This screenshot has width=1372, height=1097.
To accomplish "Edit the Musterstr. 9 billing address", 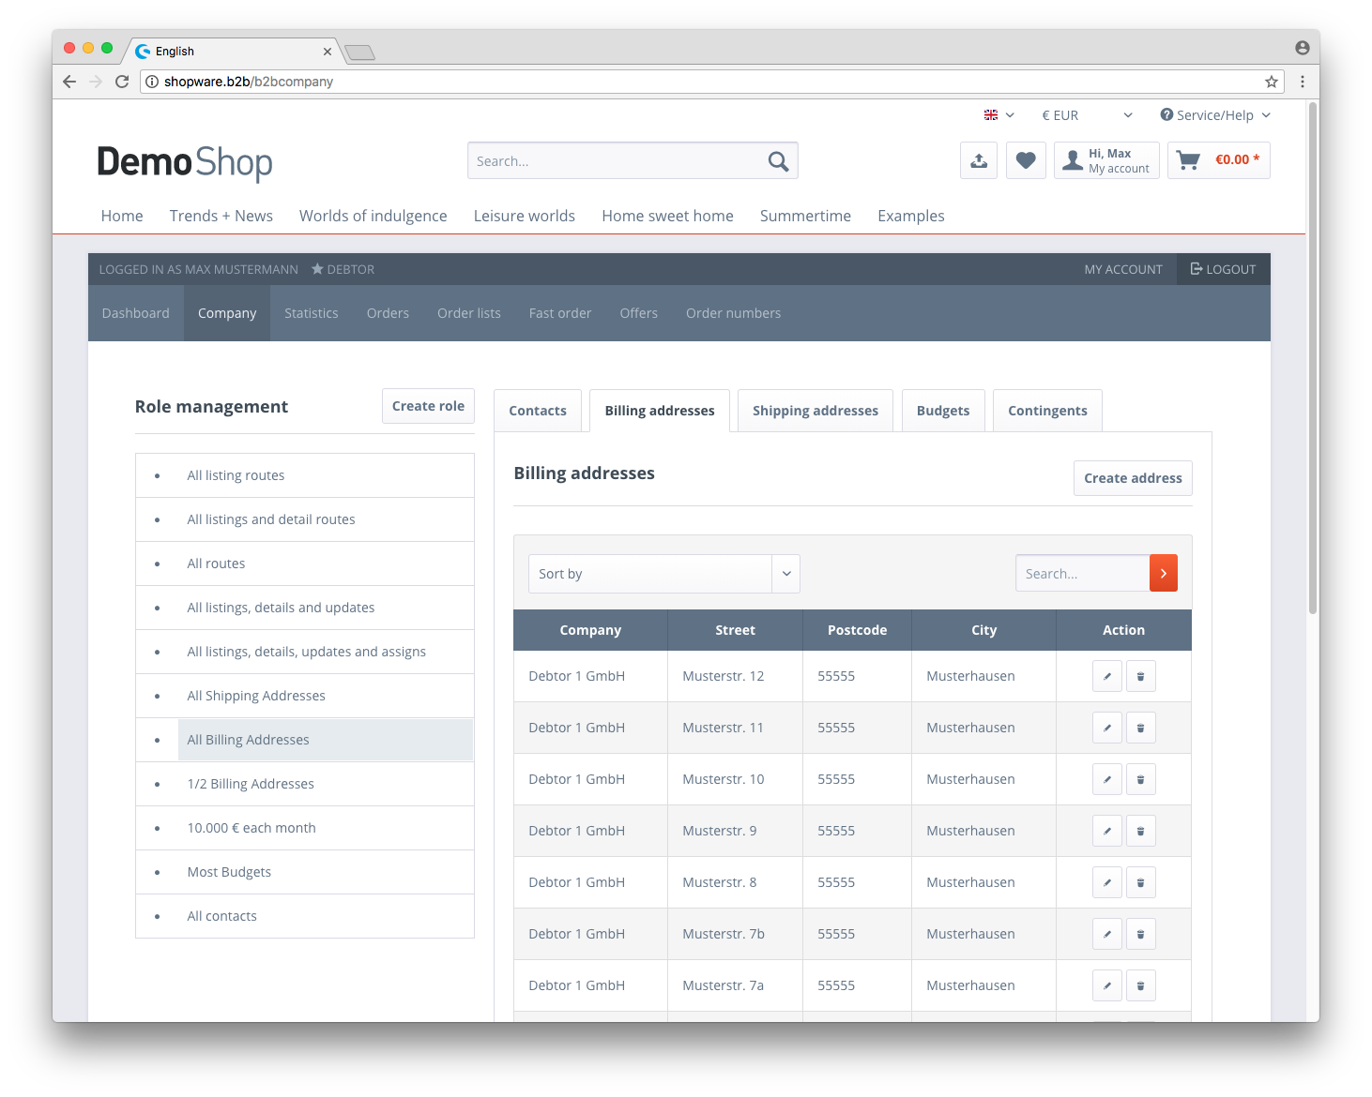I will click(1107, 831).
